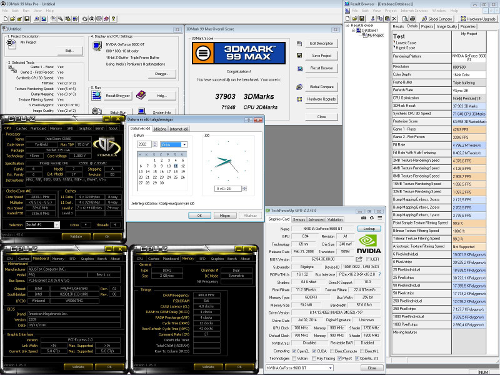Click the yellow question mark help icon
Image resolution: width=500 pixels, height=375 pixels.
click(x=114, y=19)
